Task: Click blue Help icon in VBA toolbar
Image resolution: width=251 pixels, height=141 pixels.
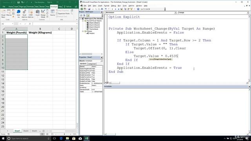Action: pos(138,9)
